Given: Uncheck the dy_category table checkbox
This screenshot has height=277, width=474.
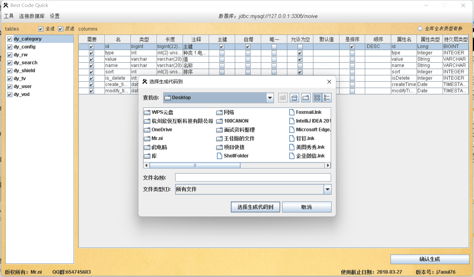Looking at the screenshot, I should pyautogui.click(x=10, y=39).
